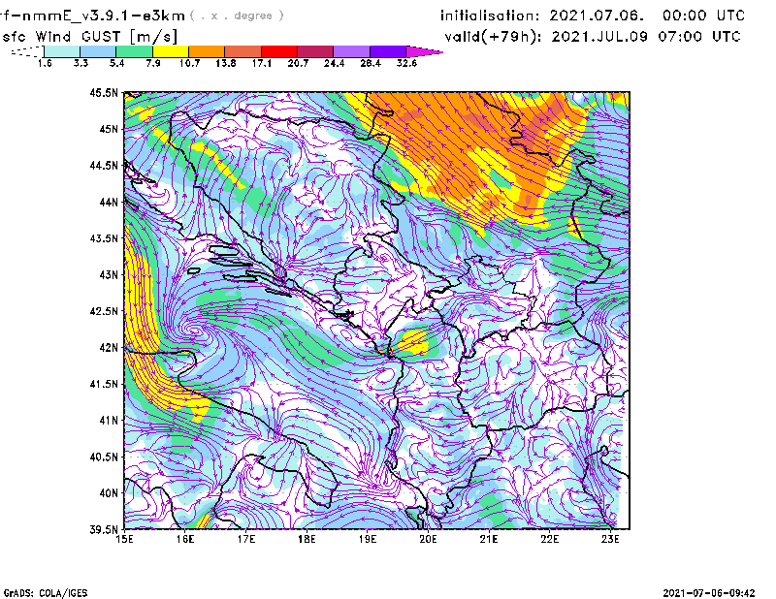Click the crimson 20.7–24.4 legend swatch
This screenshot has height=599, width=776.
tap(315, 51)
